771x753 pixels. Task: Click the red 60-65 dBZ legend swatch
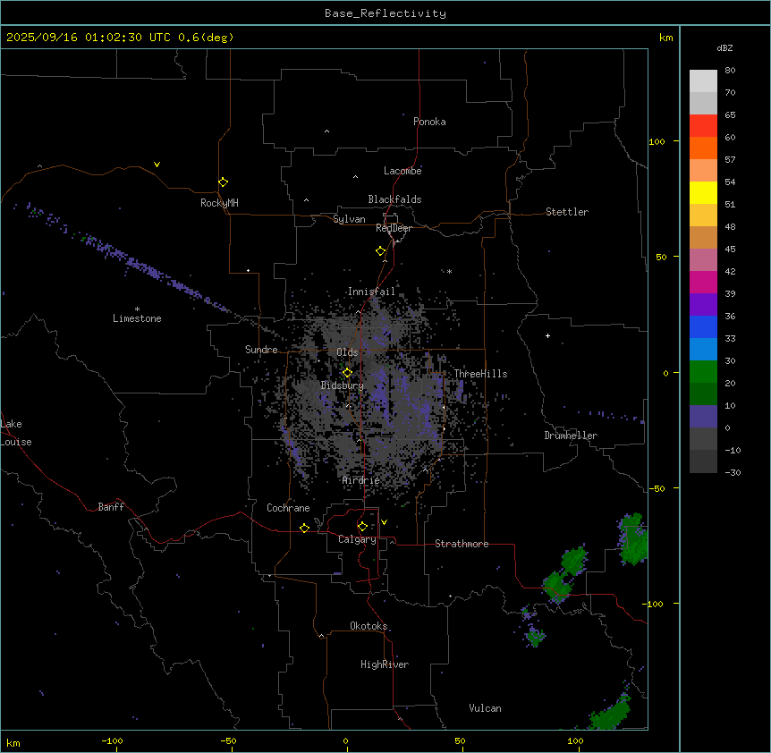tap(703, 126)
